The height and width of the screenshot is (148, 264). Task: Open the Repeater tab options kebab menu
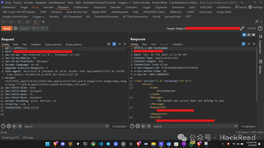coord(261,22)
